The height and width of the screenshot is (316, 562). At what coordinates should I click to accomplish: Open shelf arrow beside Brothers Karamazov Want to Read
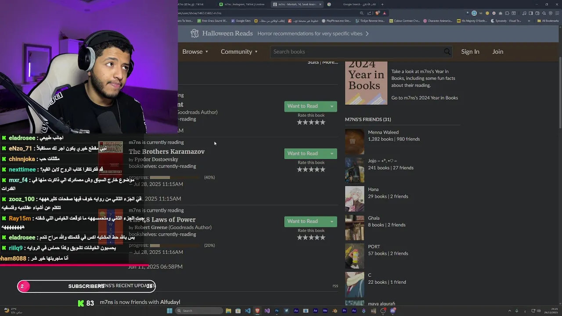tap(331, 154)
